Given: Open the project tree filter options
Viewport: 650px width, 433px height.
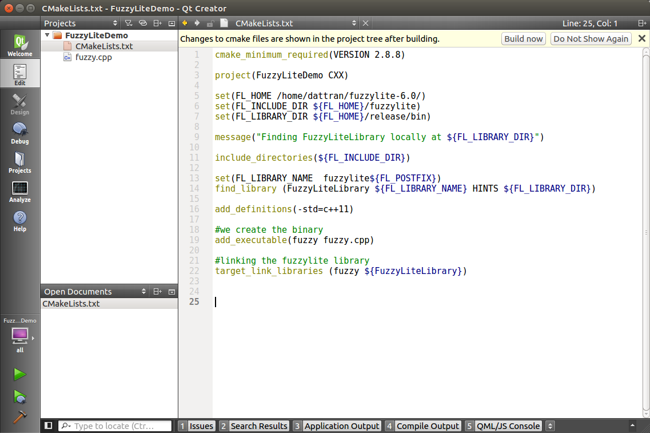Looking at the screenshot, I should pyautogui.click(x=129, y=23).
